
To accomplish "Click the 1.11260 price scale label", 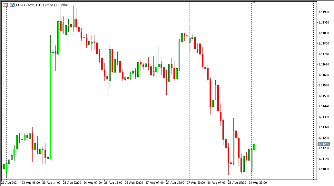I will tap(324, 138).
